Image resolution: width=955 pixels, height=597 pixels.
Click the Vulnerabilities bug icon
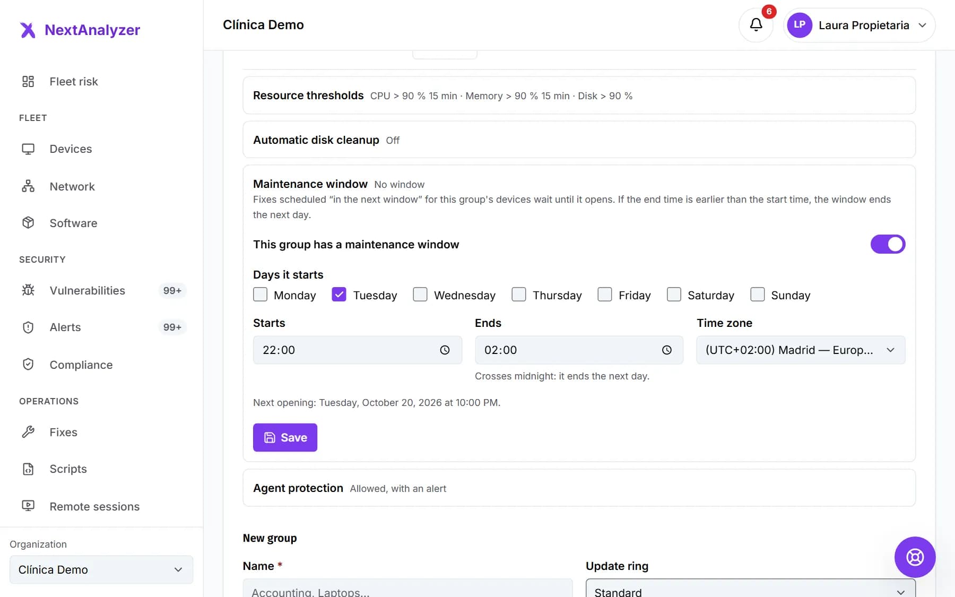point(28,290)
